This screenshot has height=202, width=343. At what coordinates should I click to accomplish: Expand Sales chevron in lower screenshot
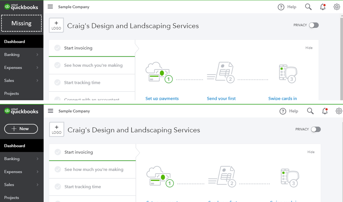(37, 185)
